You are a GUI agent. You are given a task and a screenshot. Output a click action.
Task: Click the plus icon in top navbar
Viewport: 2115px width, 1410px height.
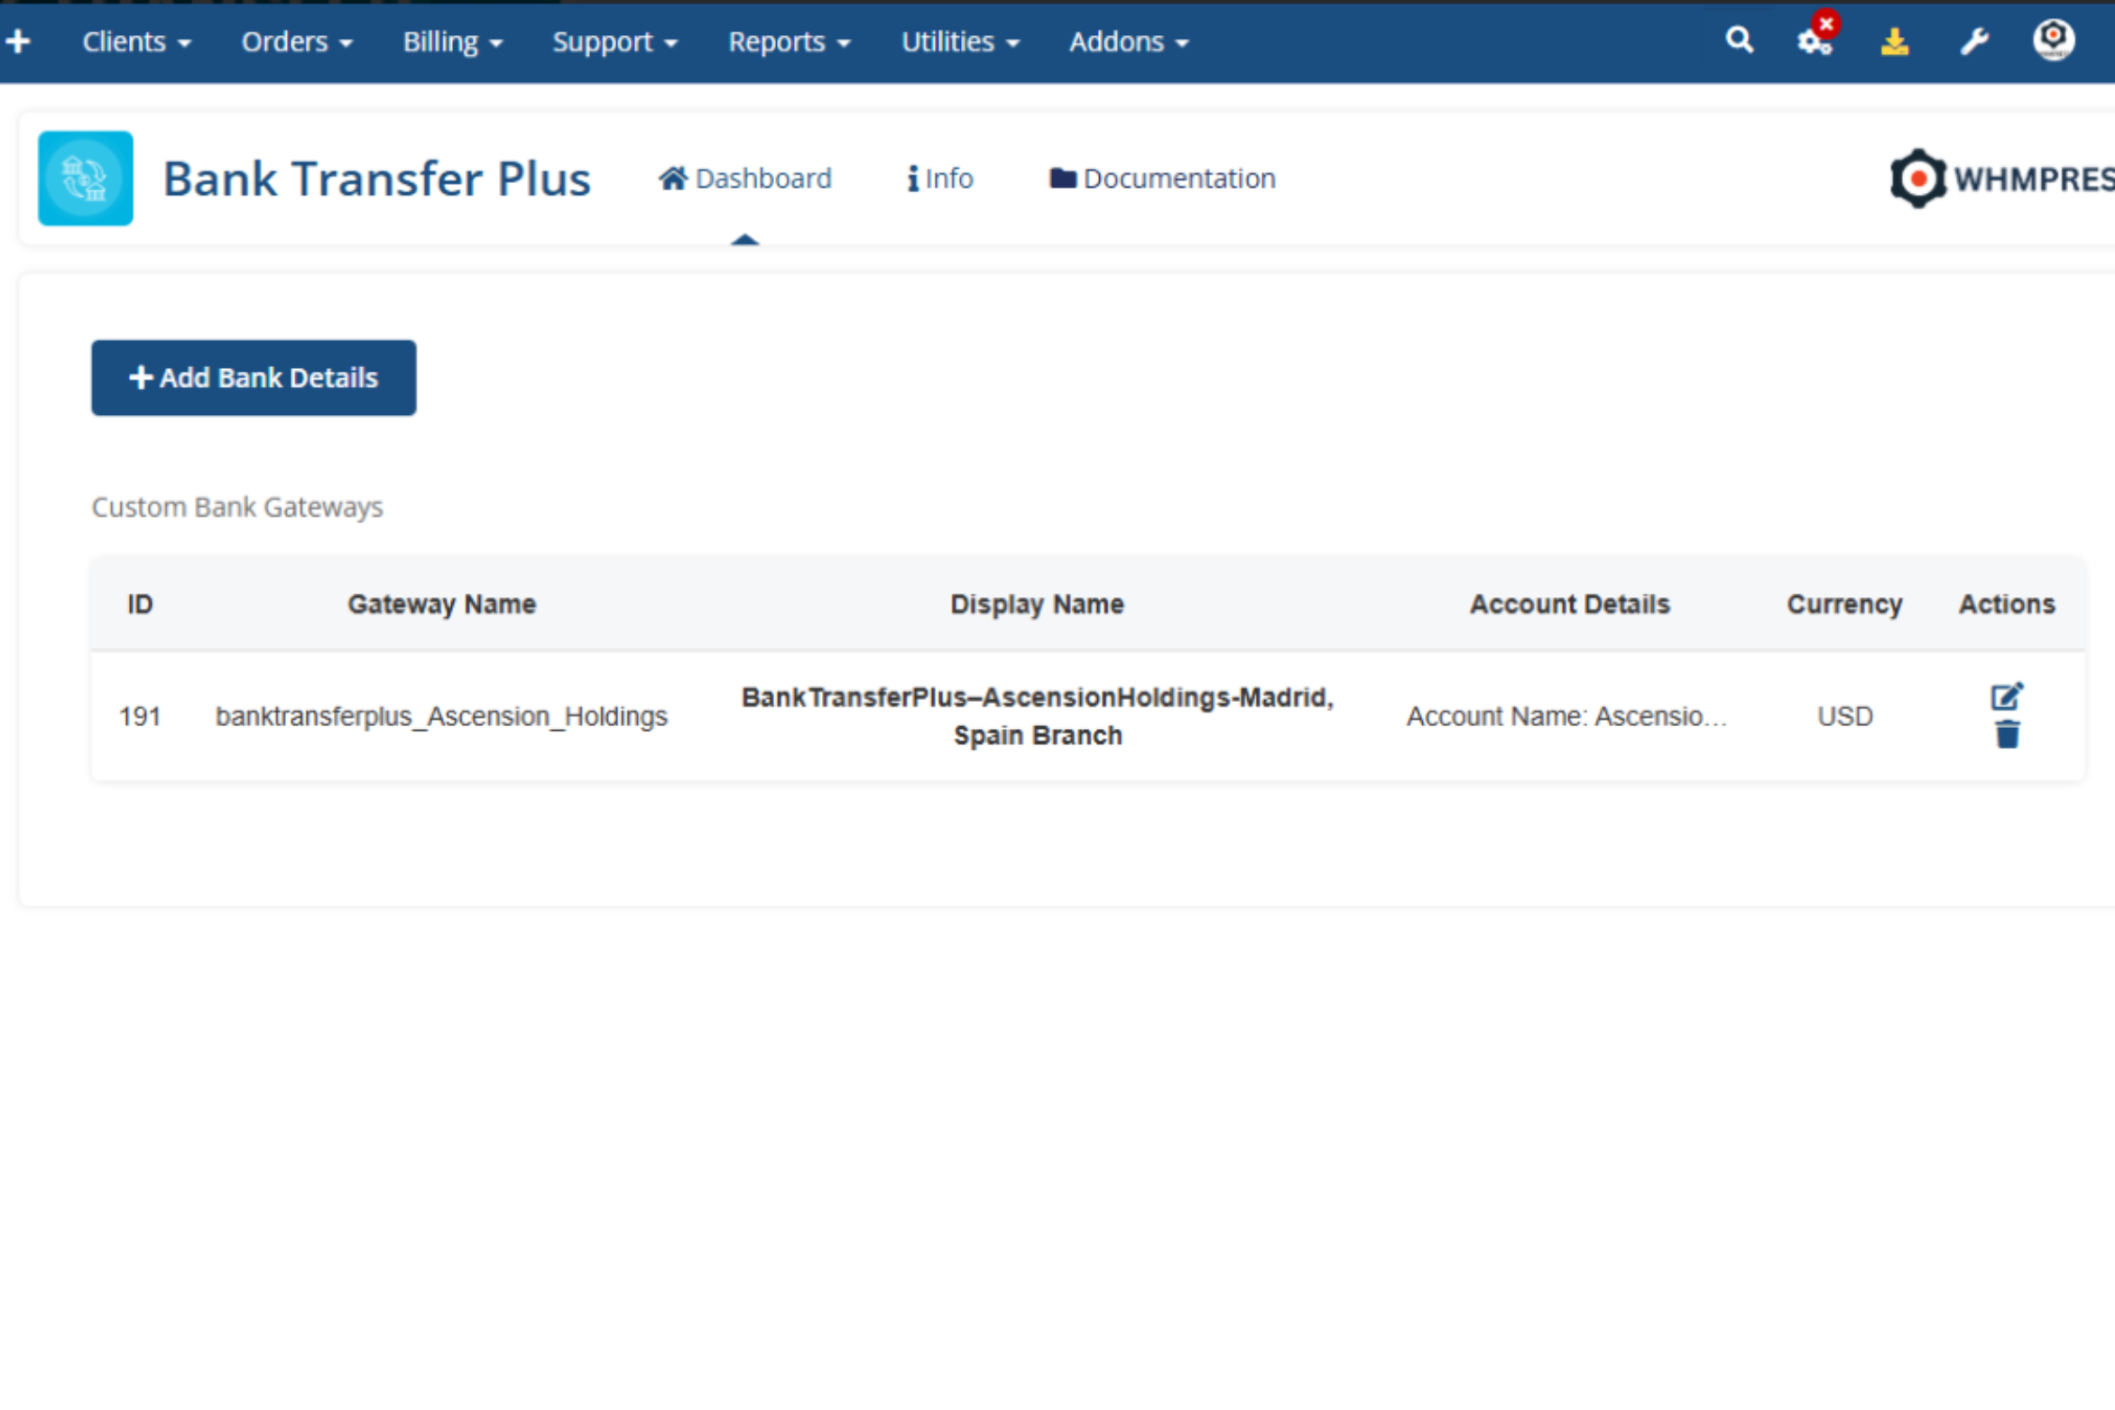(18, 41)
